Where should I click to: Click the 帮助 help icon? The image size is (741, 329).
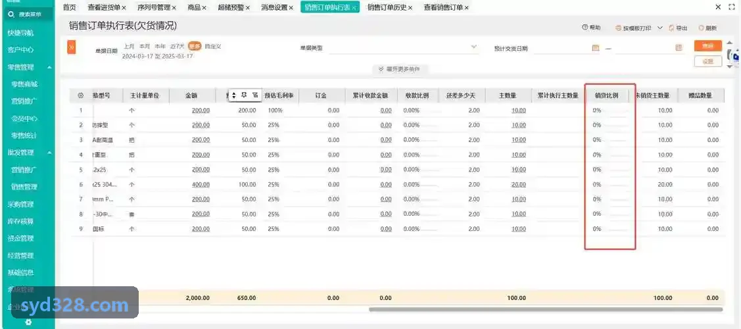click(585, 28)
